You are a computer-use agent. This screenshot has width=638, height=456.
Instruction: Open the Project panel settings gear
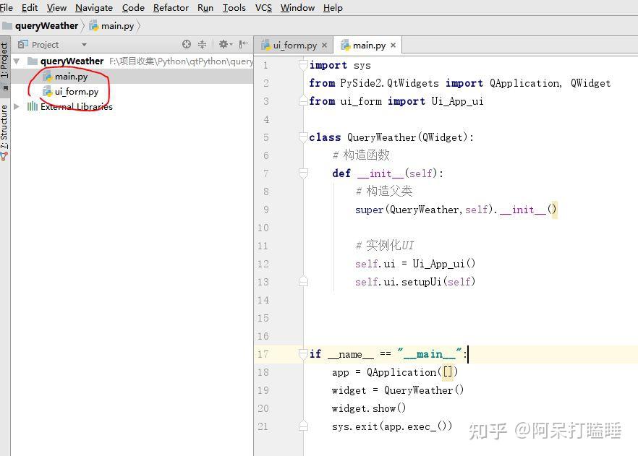[224, 43]
